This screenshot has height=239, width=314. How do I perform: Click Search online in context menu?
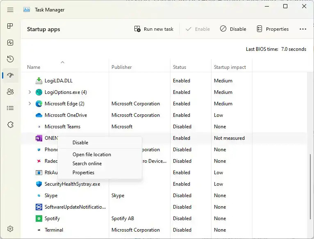(87, 164)
